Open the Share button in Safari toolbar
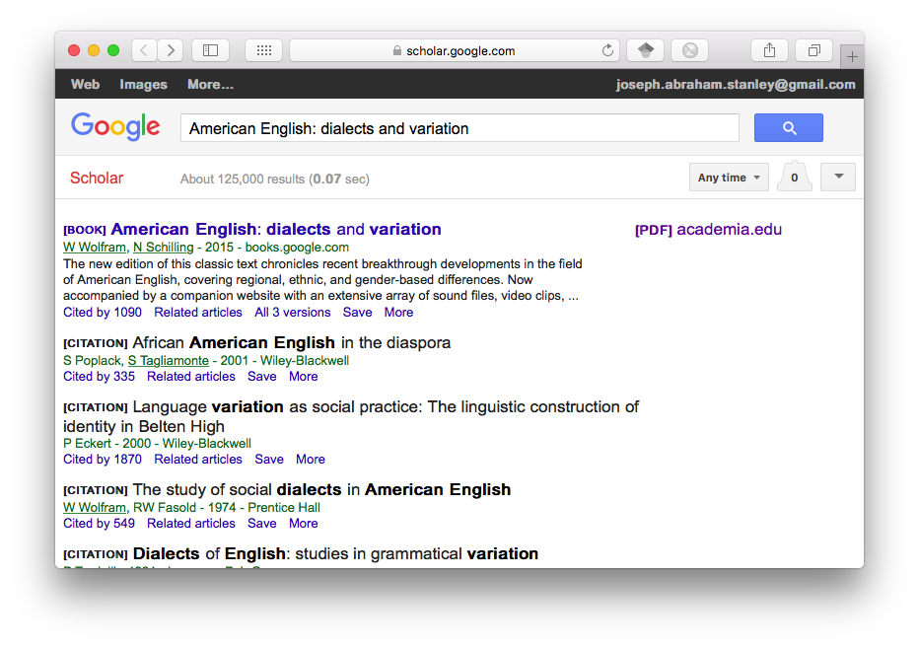Image resolution: width=919 pixels, height=647 pixels. tap(769, 50)
